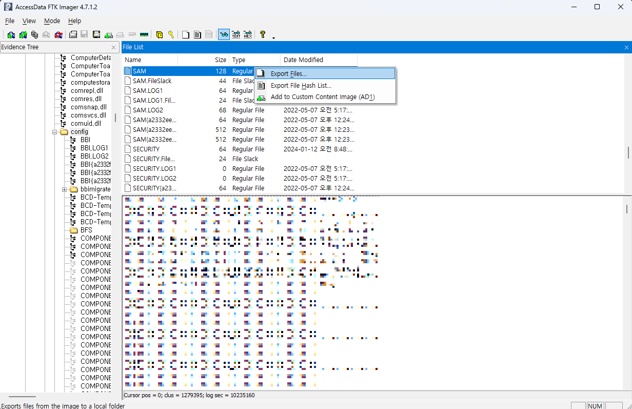The height and width of the screenshot is (409, 632).
Task: Sort file list by Size column
Action: [204, 60]
